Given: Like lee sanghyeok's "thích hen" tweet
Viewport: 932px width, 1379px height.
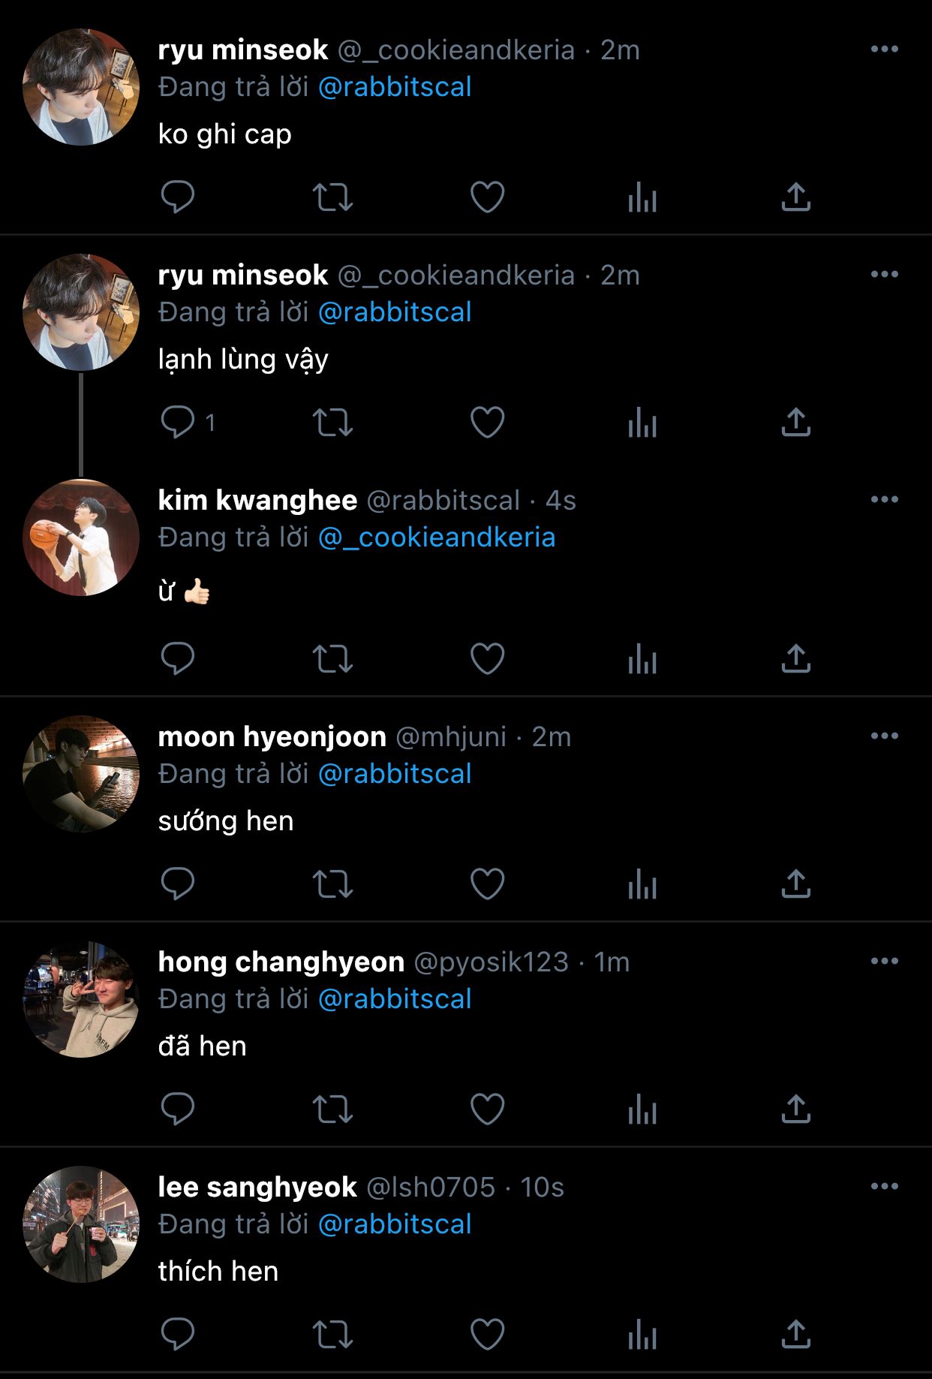Looking at the screenshot, I should point(487,1335).
